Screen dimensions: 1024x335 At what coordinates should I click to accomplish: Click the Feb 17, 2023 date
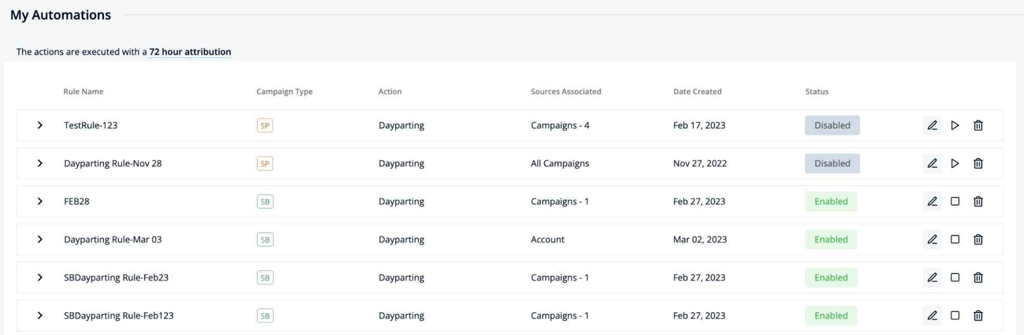pyautogui.click(x=699, y=125)
